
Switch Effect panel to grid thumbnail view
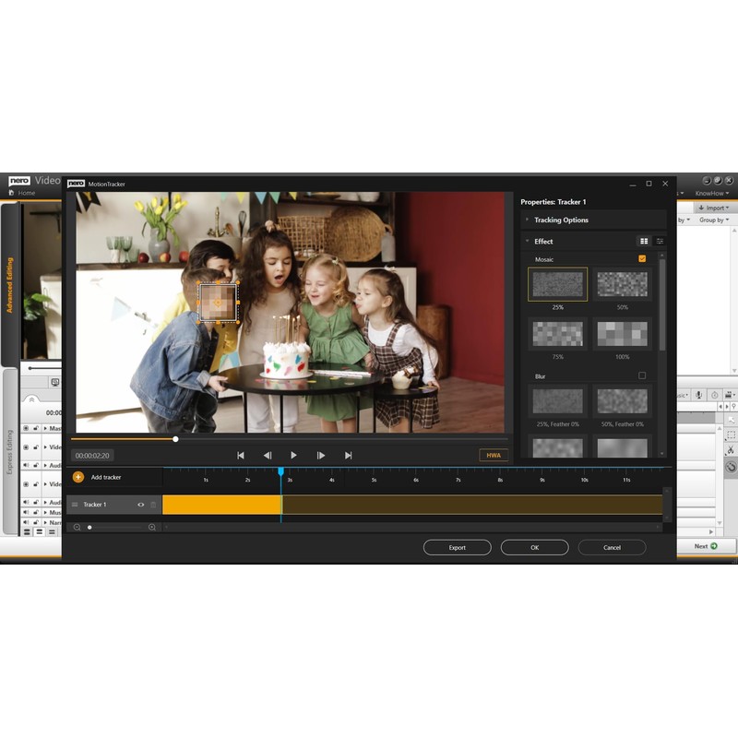pyautogui.click(x=644, y=241)
